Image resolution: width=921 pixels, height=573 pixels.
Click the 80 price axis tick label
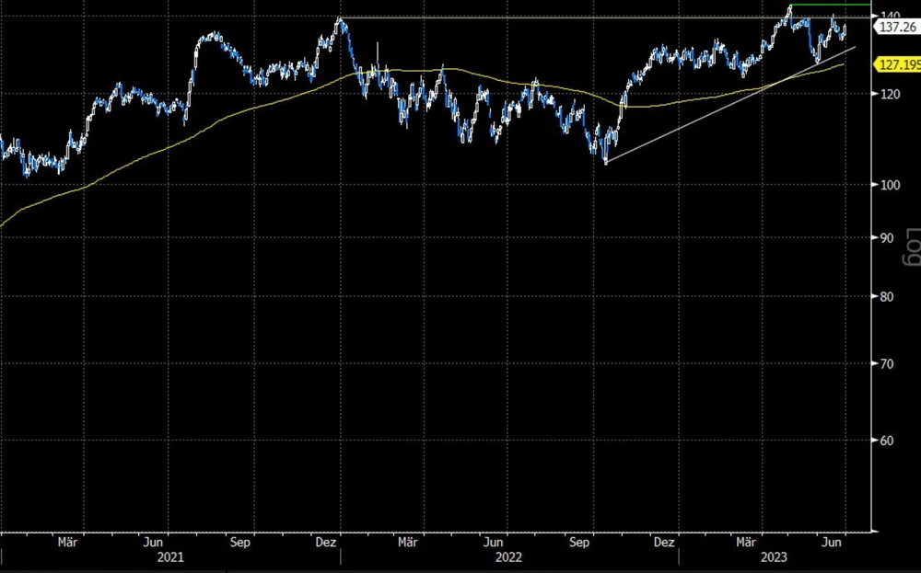pos(886,296)
